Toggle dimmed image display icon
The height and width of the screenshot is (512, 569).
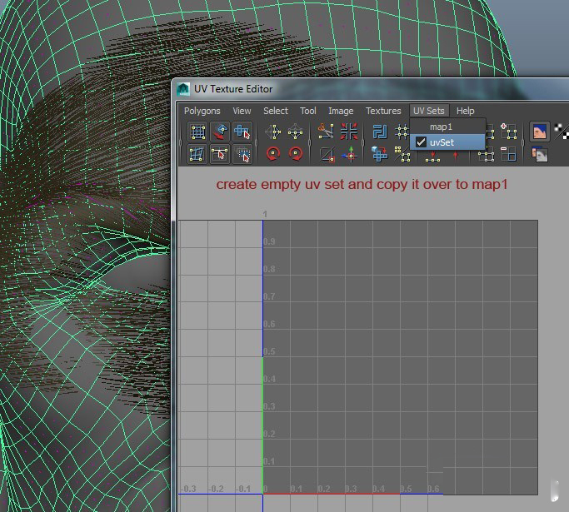540,155
